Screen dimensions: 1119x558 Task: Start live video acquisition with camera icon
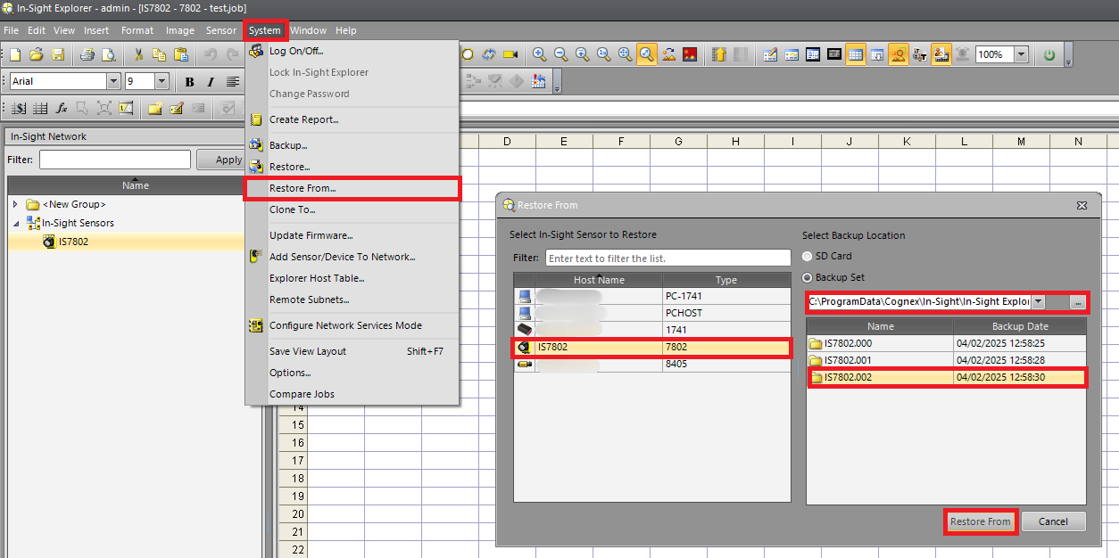click(x=510, y=54)
